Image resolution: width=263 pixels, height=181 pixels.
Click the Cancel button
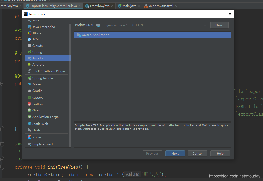coord(198,154)
